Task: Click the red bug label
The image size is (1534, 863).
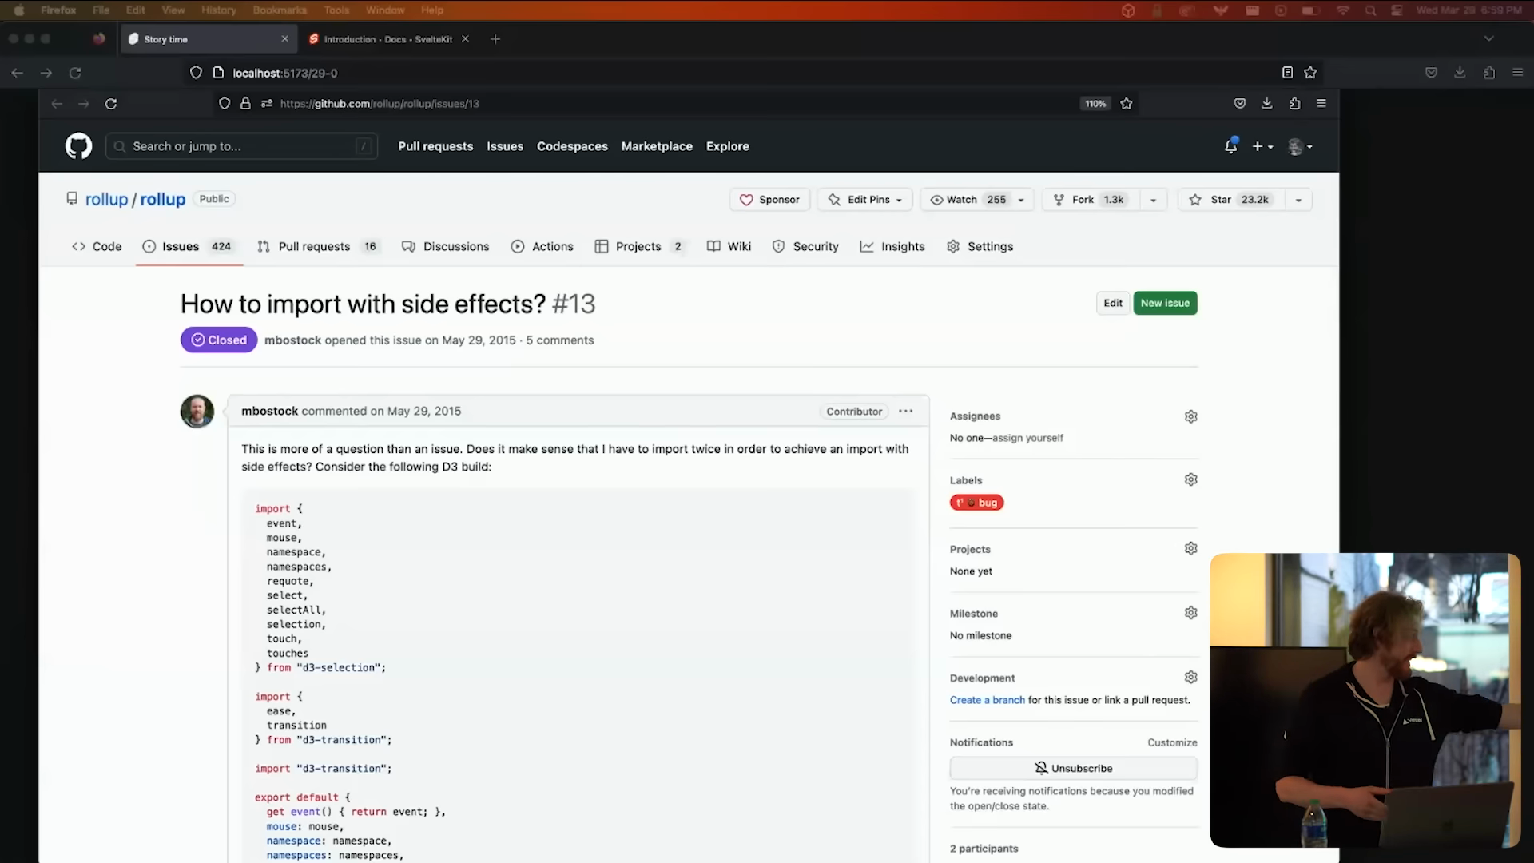Action: pos(976,503)
